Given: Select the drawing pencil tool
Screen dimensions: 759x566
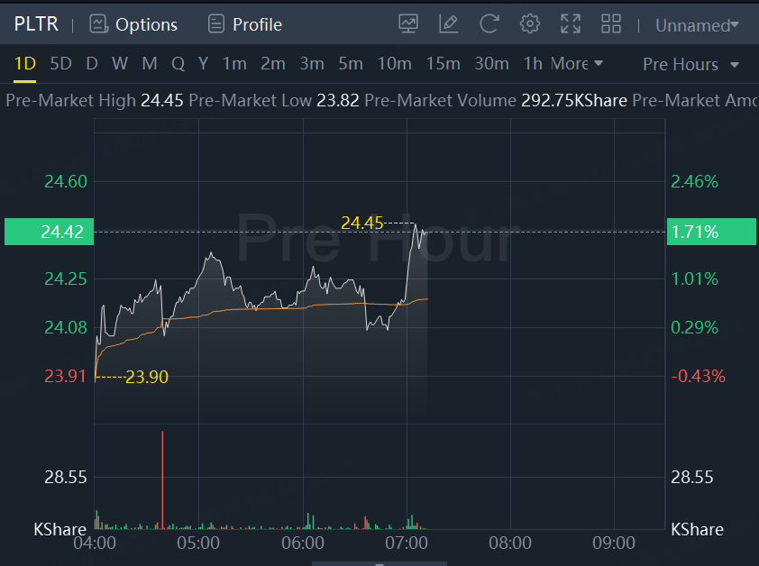Looking at the screenshot, I should tap(448, 24).
